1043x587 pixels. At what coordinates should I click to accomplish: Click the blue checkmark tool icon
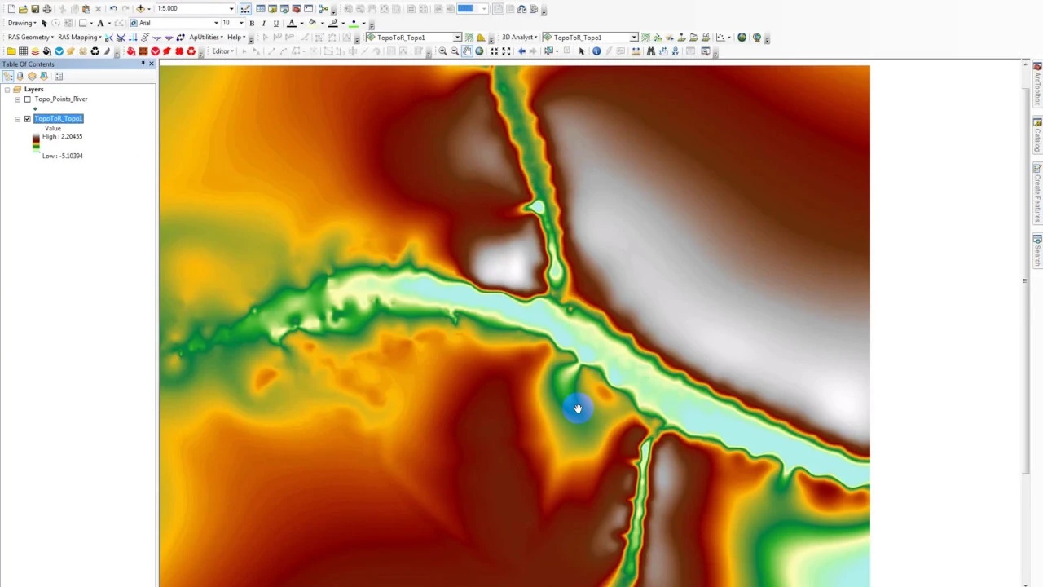coord(59,51)
